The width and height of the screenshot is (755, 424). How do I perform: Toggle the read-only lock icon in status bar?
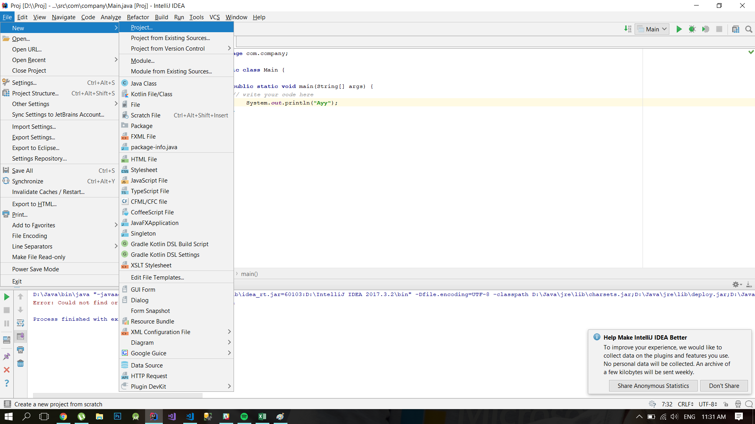[726, 404]
